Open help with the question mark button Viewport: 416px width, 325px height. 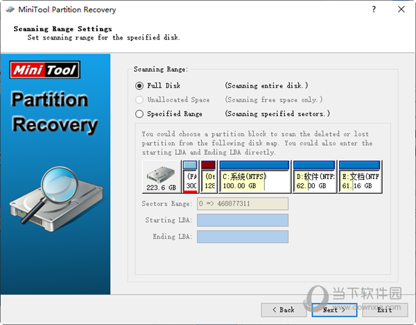(x=374, y=10)
